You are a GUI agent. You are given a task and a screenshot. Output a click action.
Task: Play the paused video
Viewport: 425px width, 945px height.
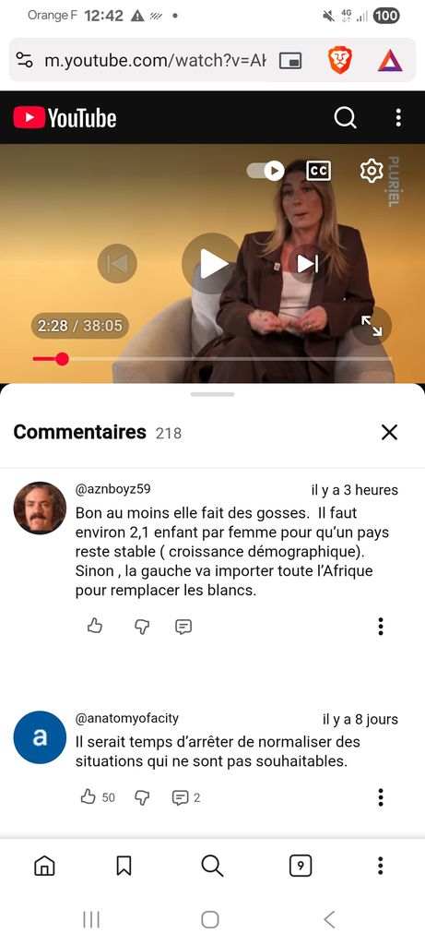click(x=211, y=263)
